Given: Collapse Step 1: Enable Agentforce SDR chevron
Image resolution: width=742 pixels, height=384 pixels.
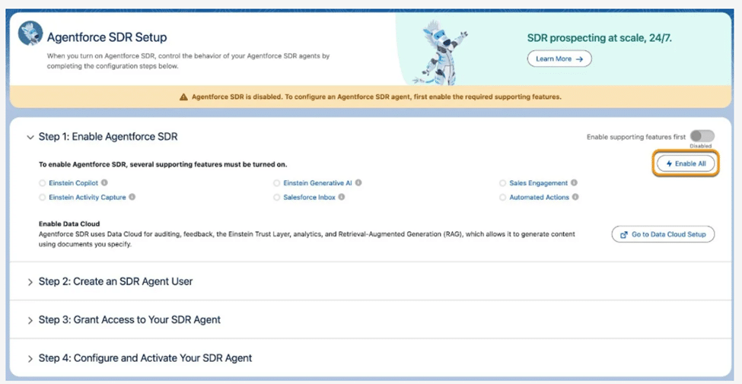Looking at the screenshot, I should pyautogui.click(x=30, y=138).
